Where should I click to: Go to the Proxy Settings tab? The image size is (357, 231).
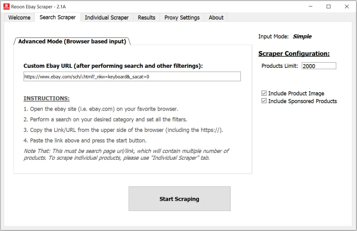182,18
